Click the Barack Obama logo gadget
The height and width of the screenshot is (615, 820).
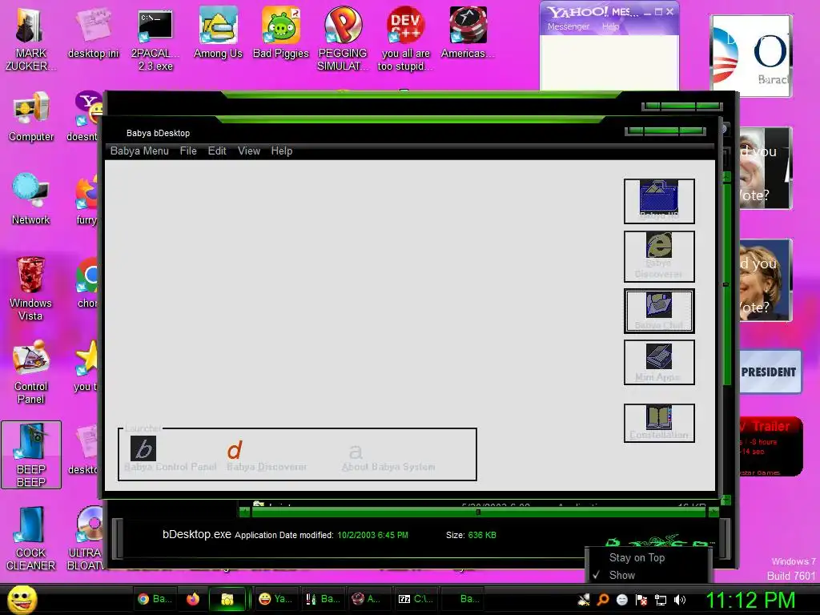[x=750, y=56]
